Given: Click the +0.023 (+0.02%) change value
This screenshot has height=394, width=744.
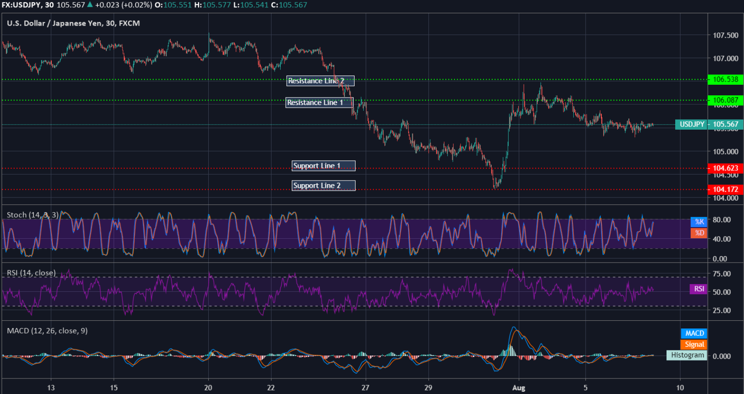Looking at the screenshot, I should pos(123,5).
